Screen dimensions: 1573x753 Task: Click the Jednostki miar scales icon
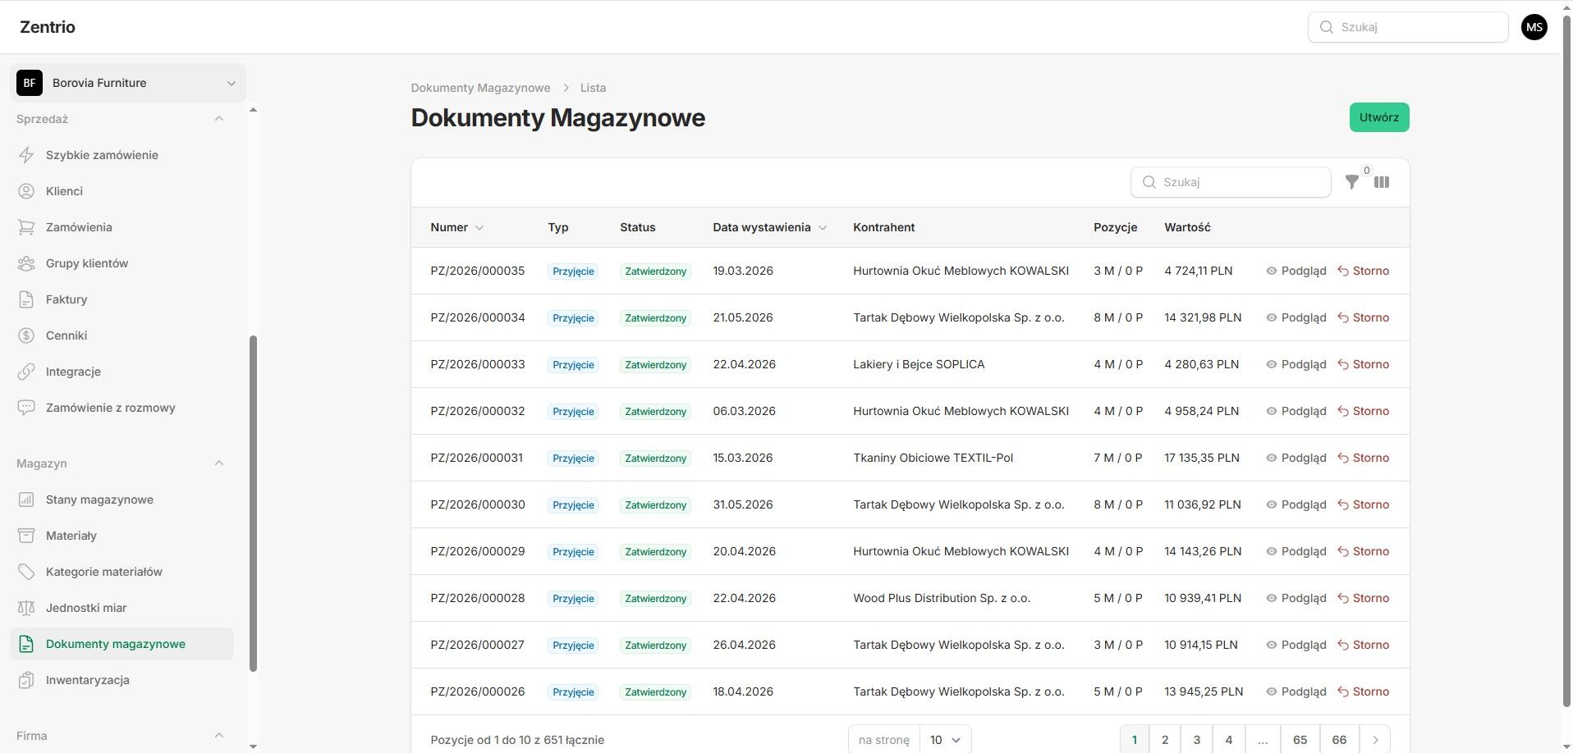click(26, 608)
